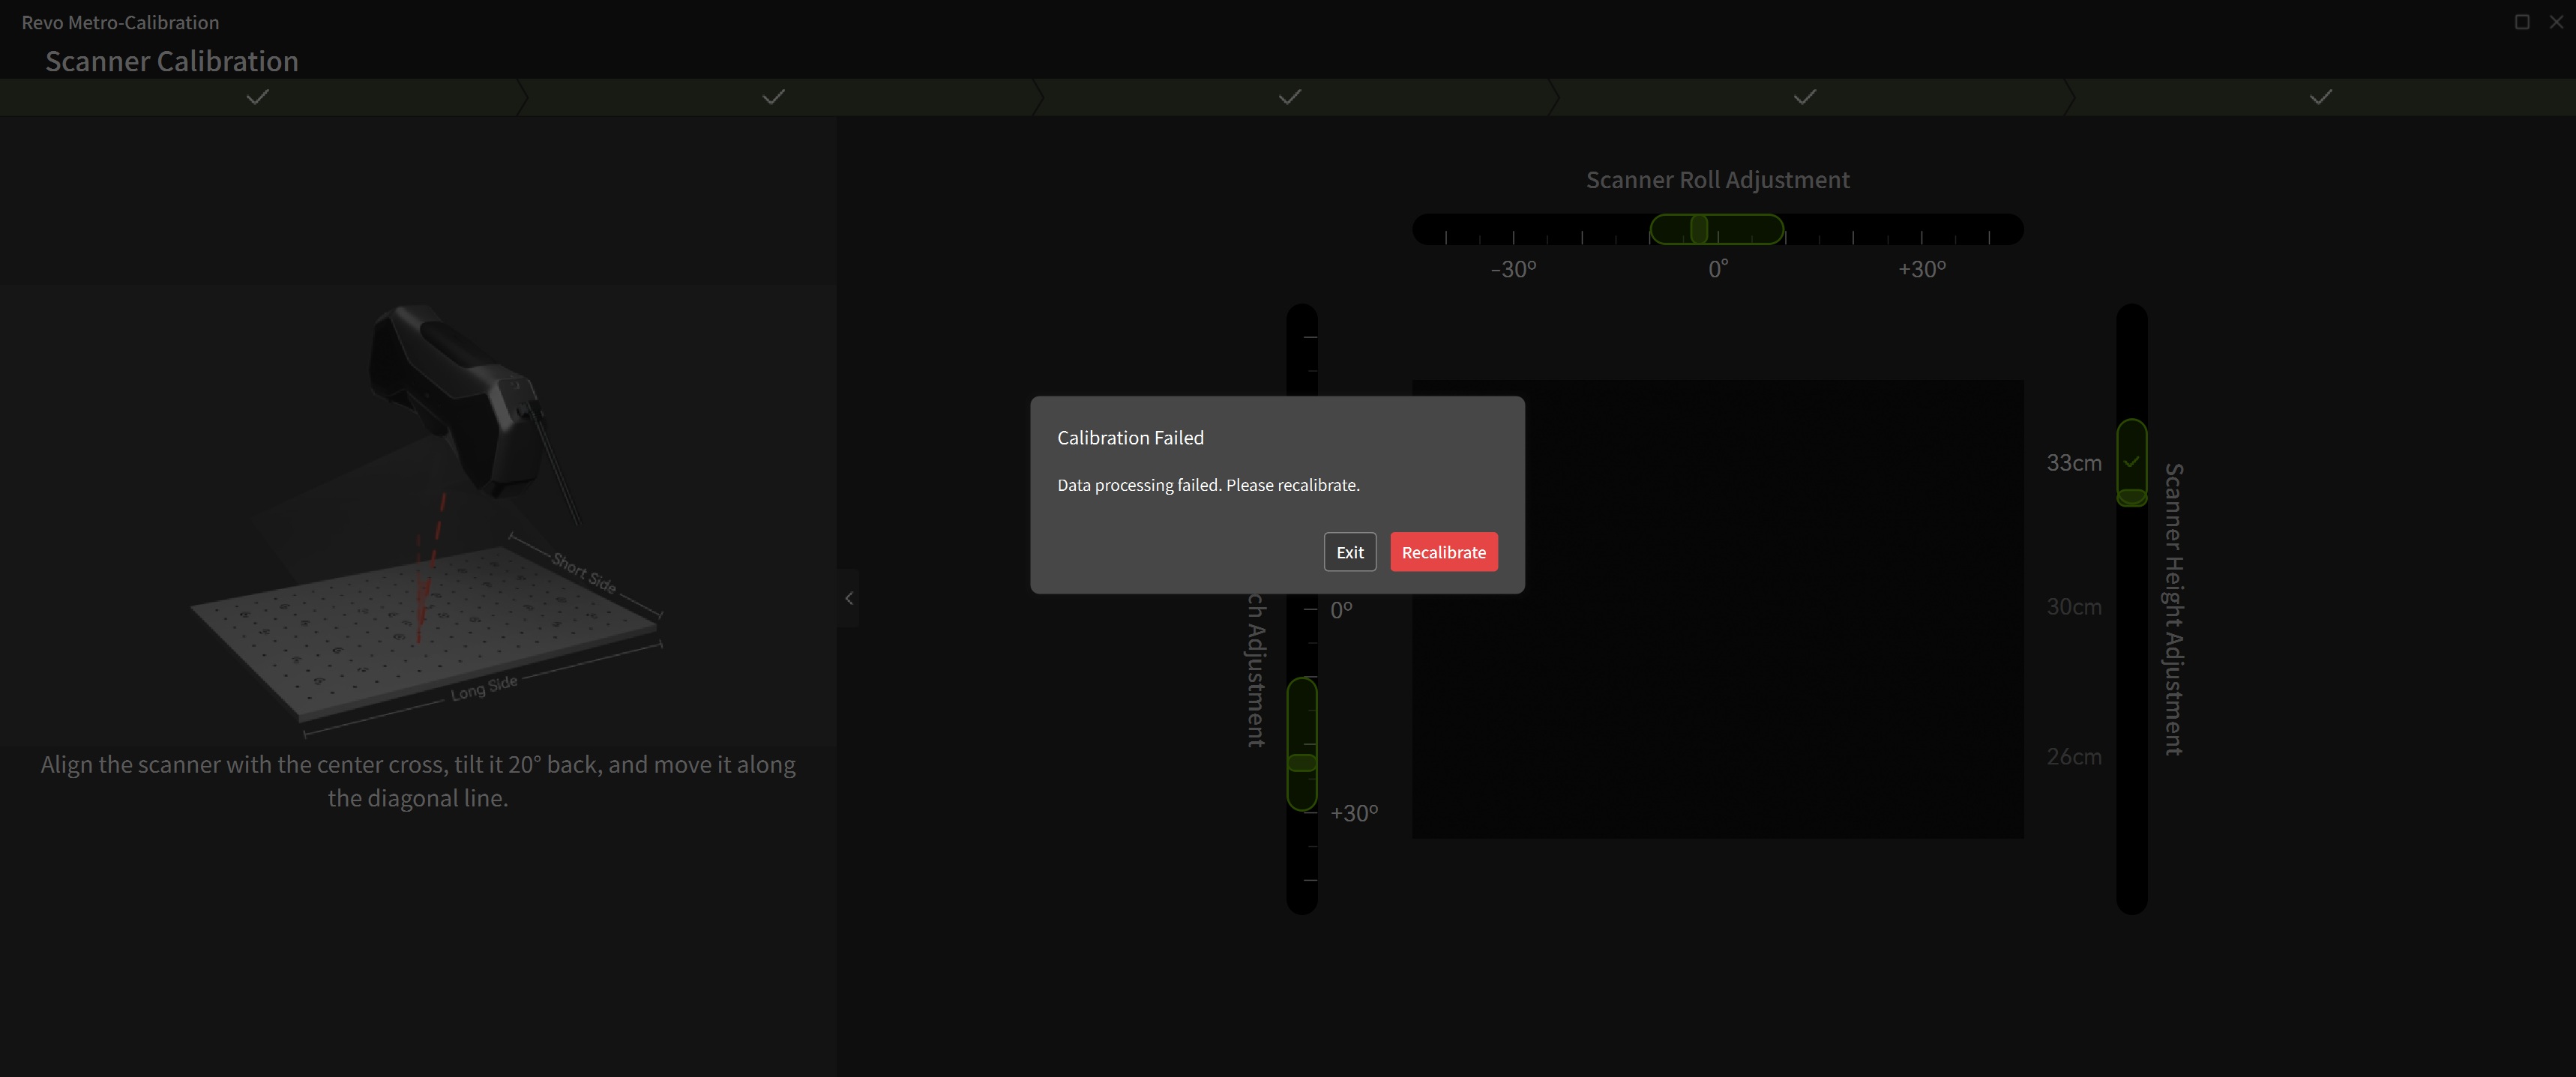Click the height indicator checkmark at 33cm

click(2131, 462)
